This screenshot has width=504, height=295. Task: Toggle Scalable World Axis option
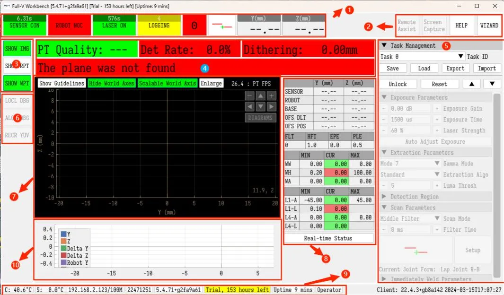click(167, 83)
